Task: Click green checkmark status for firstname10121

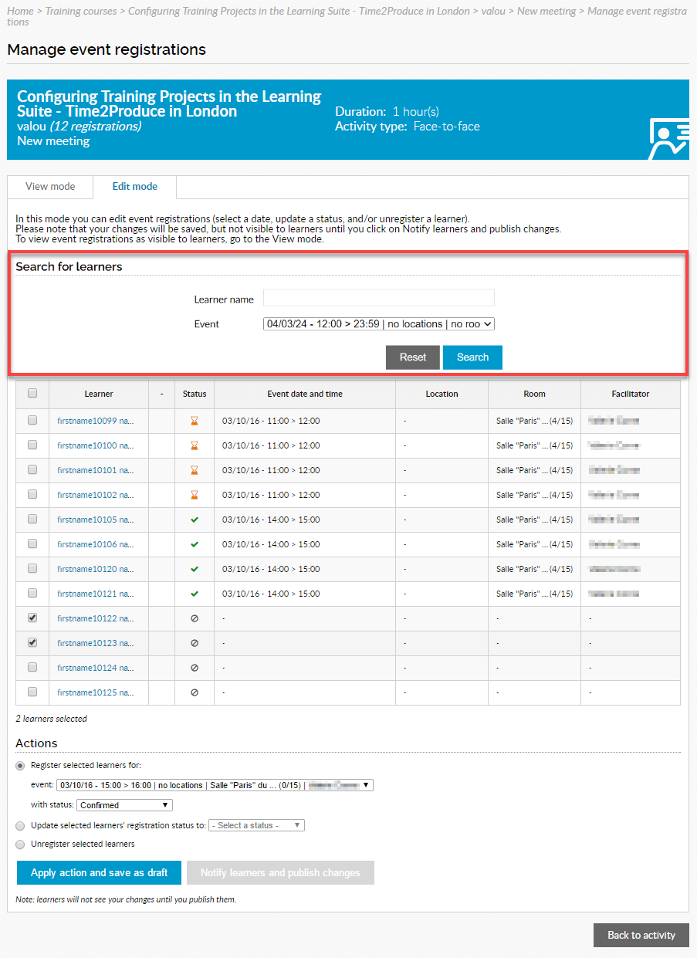Action: click(x=195, y=594)
